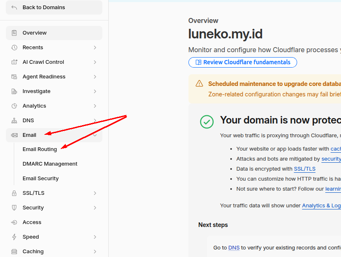This screenshot has width=341, height=257.
Task: Click the Access sign-in icon
Action: click(14, 222)
